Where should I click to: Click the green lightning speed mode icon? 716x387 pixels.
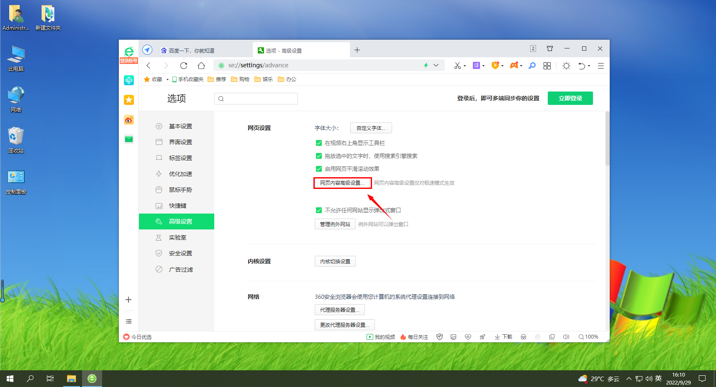tap(426, 65)
